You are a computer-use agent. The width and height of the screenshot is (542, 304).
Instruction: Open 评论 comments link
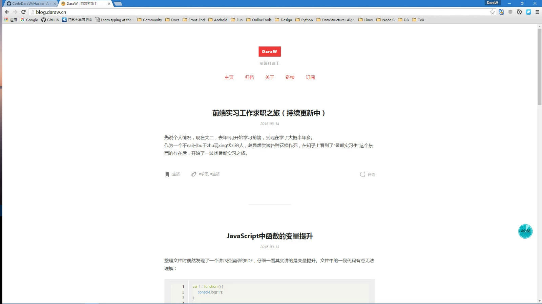click(x=371, y=174)
